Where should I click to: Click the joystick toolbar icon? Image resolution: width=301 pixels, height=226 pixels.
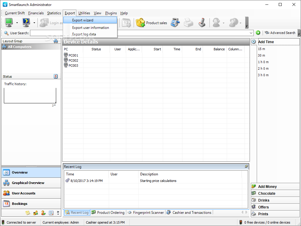pos(202,23)
